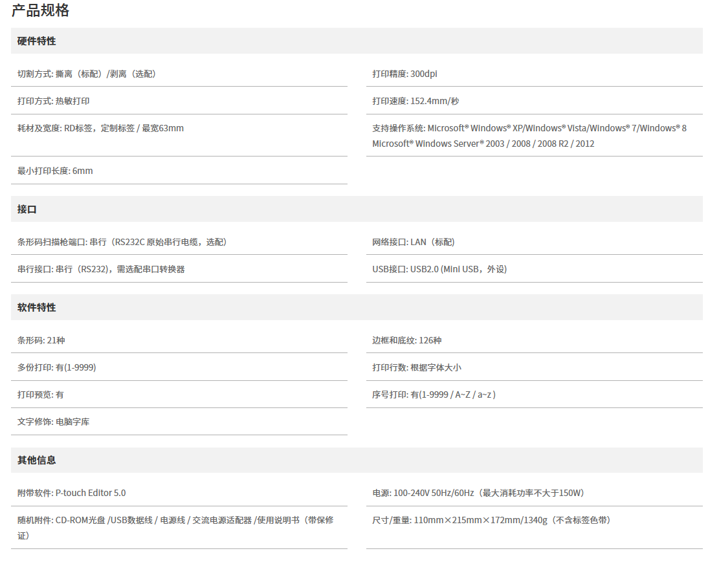The image size is (719, 562).
Task: Select the 序号打印 specification row
Action: 434,394
